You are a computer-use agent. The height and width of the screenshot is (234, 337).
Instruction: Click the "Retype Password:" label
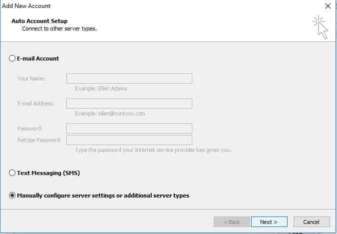pos(39,140)
